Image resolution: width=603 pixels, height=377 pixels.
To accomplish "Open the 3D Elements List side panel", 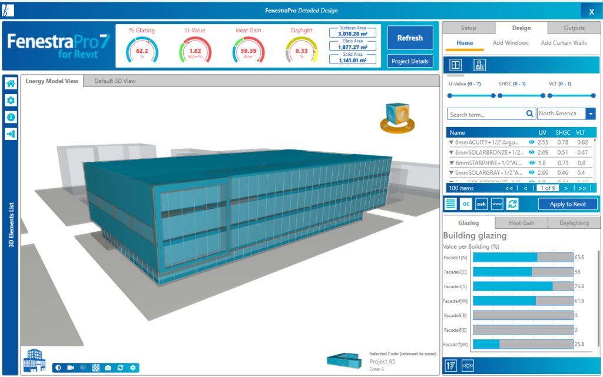I will [11, 225].
